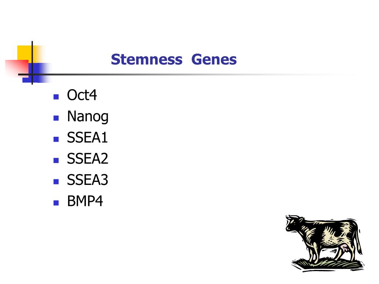This screenshot has width=379, height=284.
Task: Click the red square in slide logo
Action: (16, 67)
